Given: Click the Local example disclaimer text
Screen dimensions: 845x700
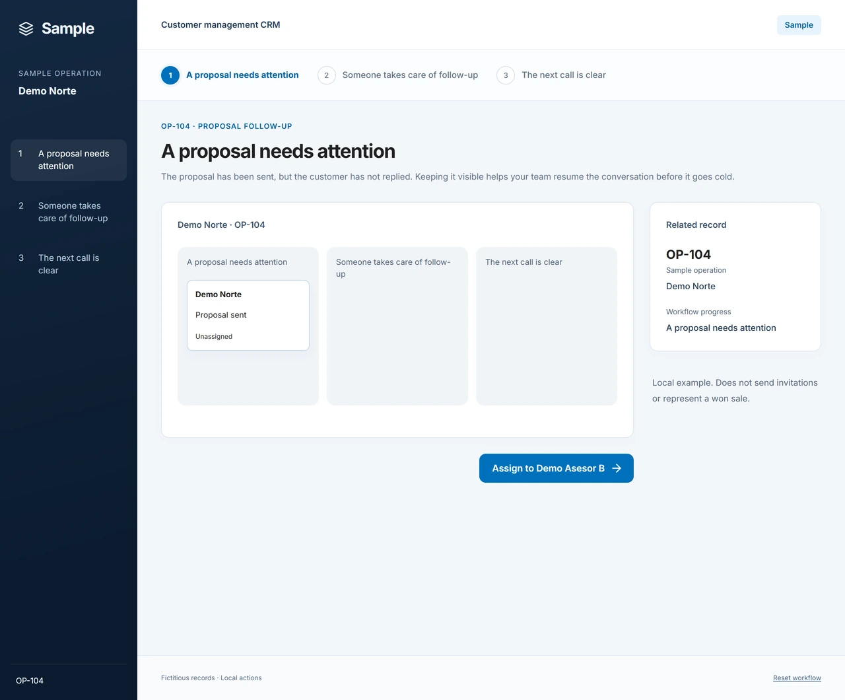Looking at the screenshot, I should pyautogui.click(x=735, y=391).
